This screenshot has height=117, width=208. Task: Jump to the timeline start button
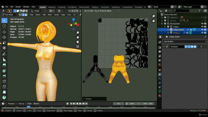pos(71,104)
